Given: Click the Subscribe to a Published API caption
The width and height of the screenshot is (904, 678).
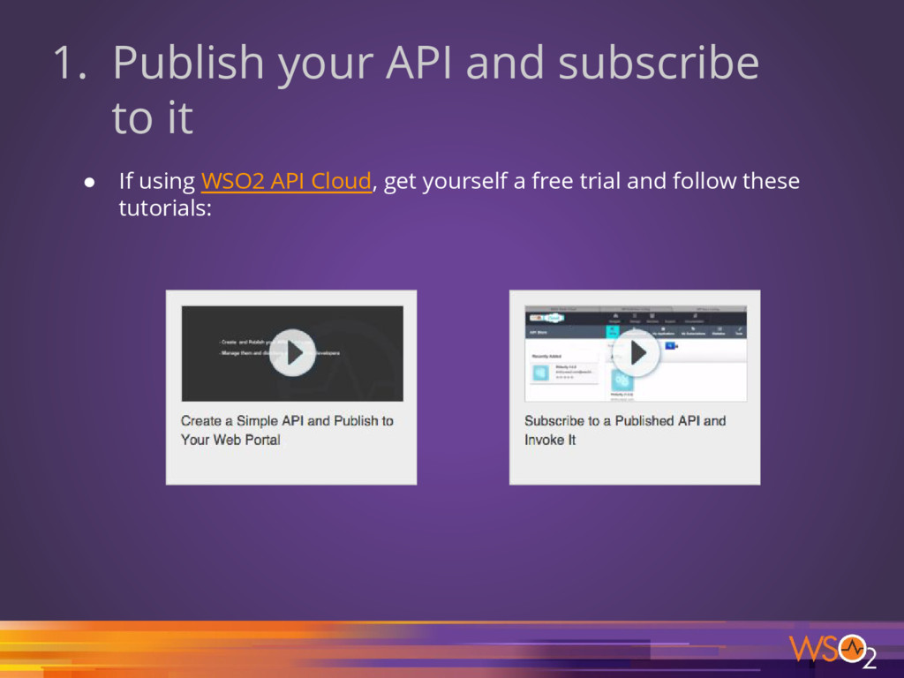Looking at the screenshot, I should tap(625, 430).
